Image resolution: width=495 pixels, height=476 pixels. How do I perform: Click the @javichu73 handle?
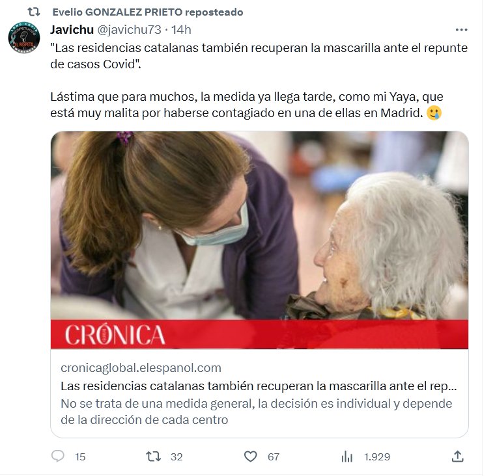click(x=129, y=30)
